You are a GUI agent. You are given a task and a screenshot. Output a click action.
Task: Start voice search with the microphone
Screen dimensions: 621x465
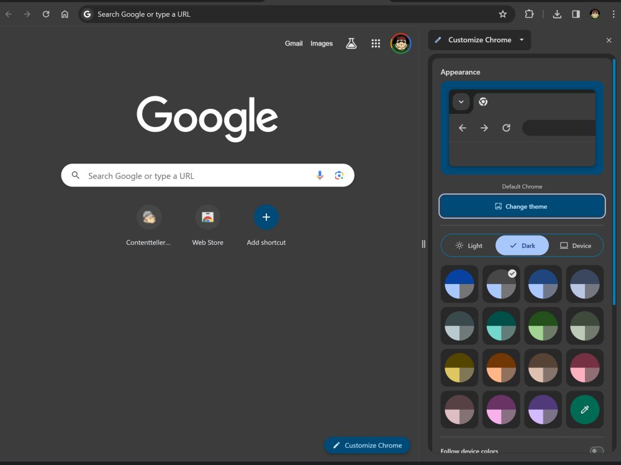click(320, 175)
